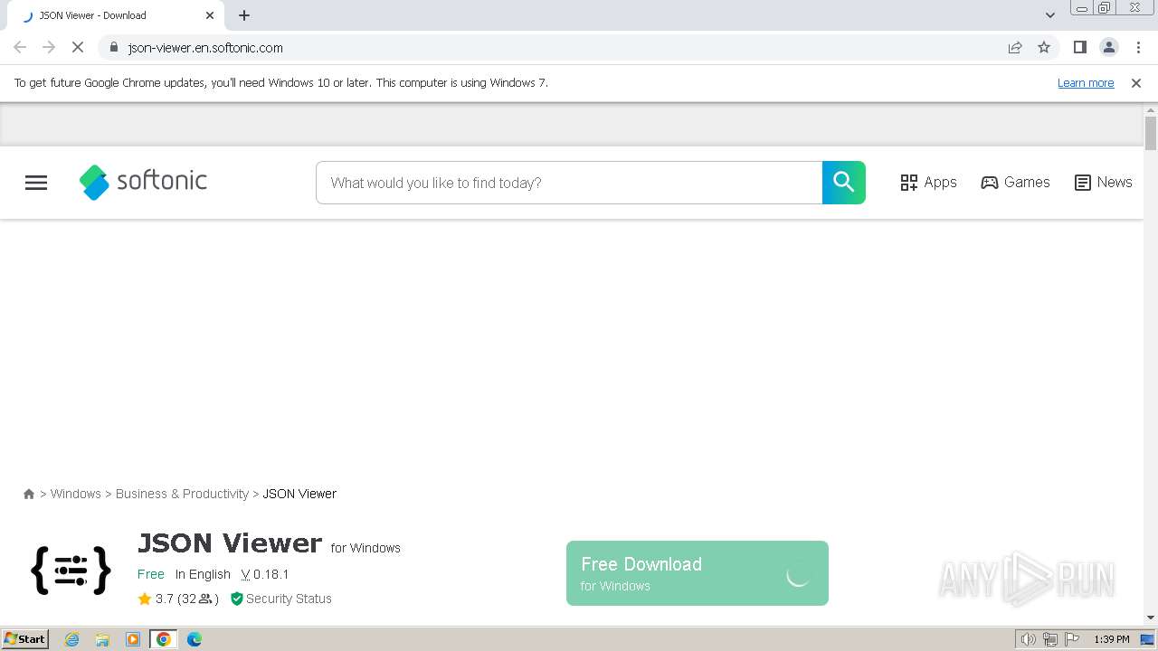Open Microsoft Edge from the taskbar
The width and height of the screenshot is (1158, 651).
point(195,639)
